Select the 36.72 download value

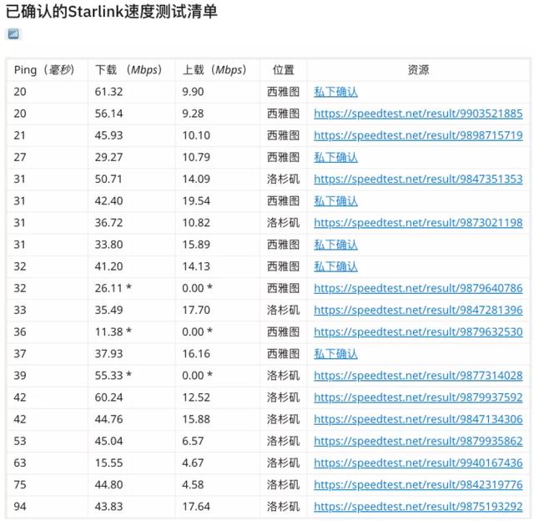108,223
